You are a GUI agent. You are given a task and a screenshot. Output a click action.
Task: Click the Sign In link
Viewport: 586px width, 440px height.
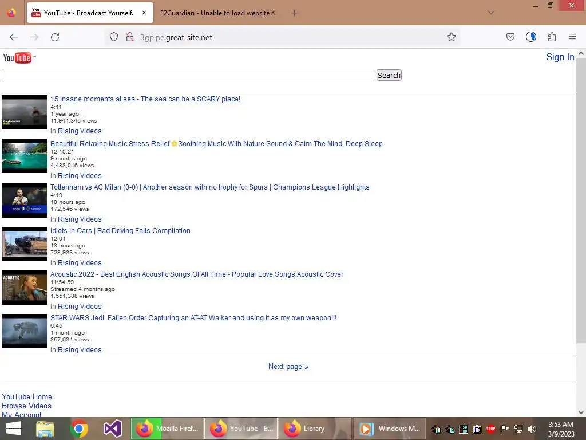coord(560,57)
